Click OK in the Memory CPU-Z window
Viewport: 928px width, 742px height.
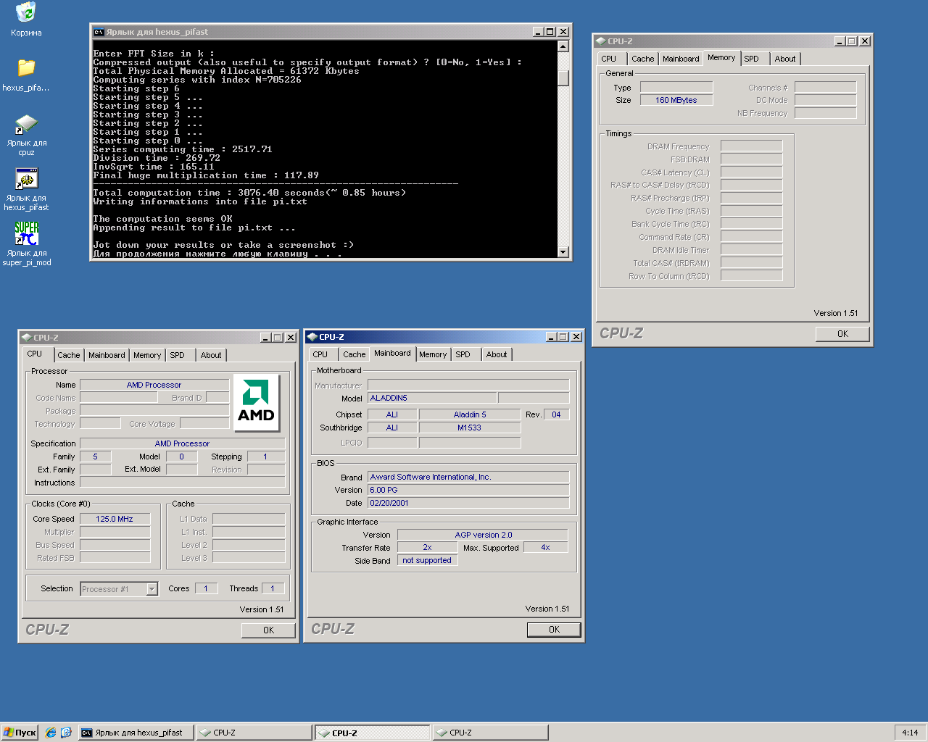tap(842, 334)
